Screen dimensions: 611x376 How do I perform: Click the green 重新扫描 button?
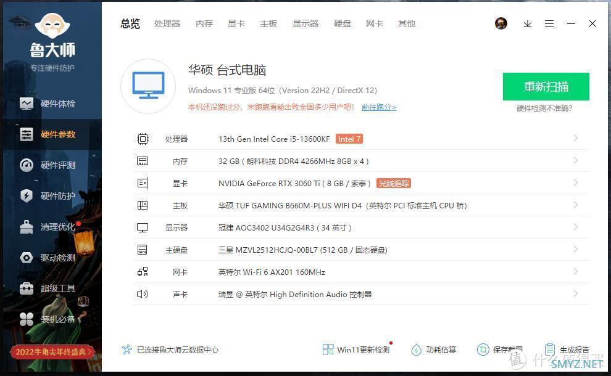pos(546,86)
